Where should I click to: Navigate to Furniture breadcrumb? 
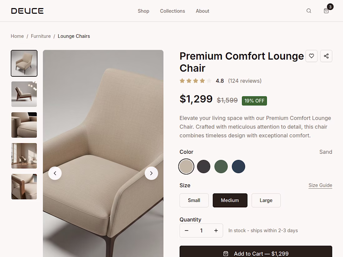(41, 36)
